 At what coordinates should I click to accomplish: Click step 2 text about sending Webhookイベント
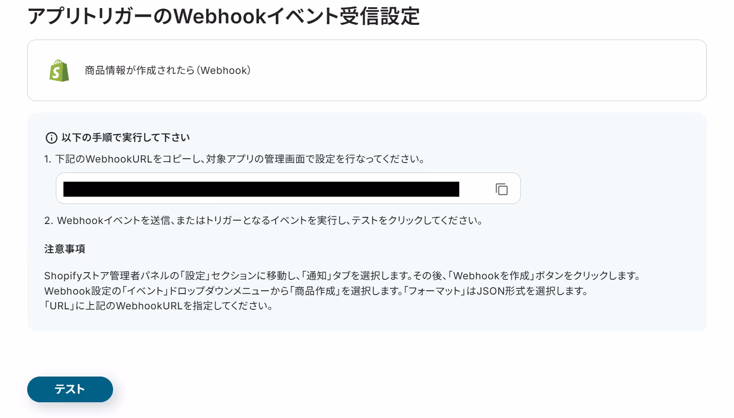pos(263,221)
